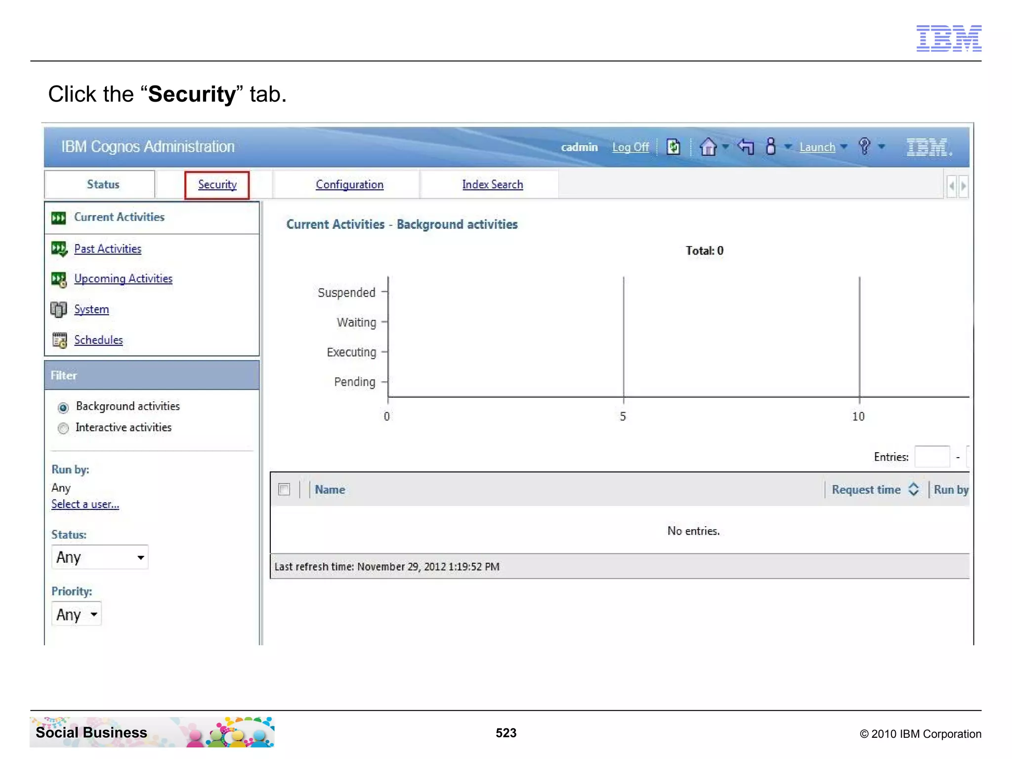
Task: Click the tab scroll right arrow
Action: (x=963, y=186)
